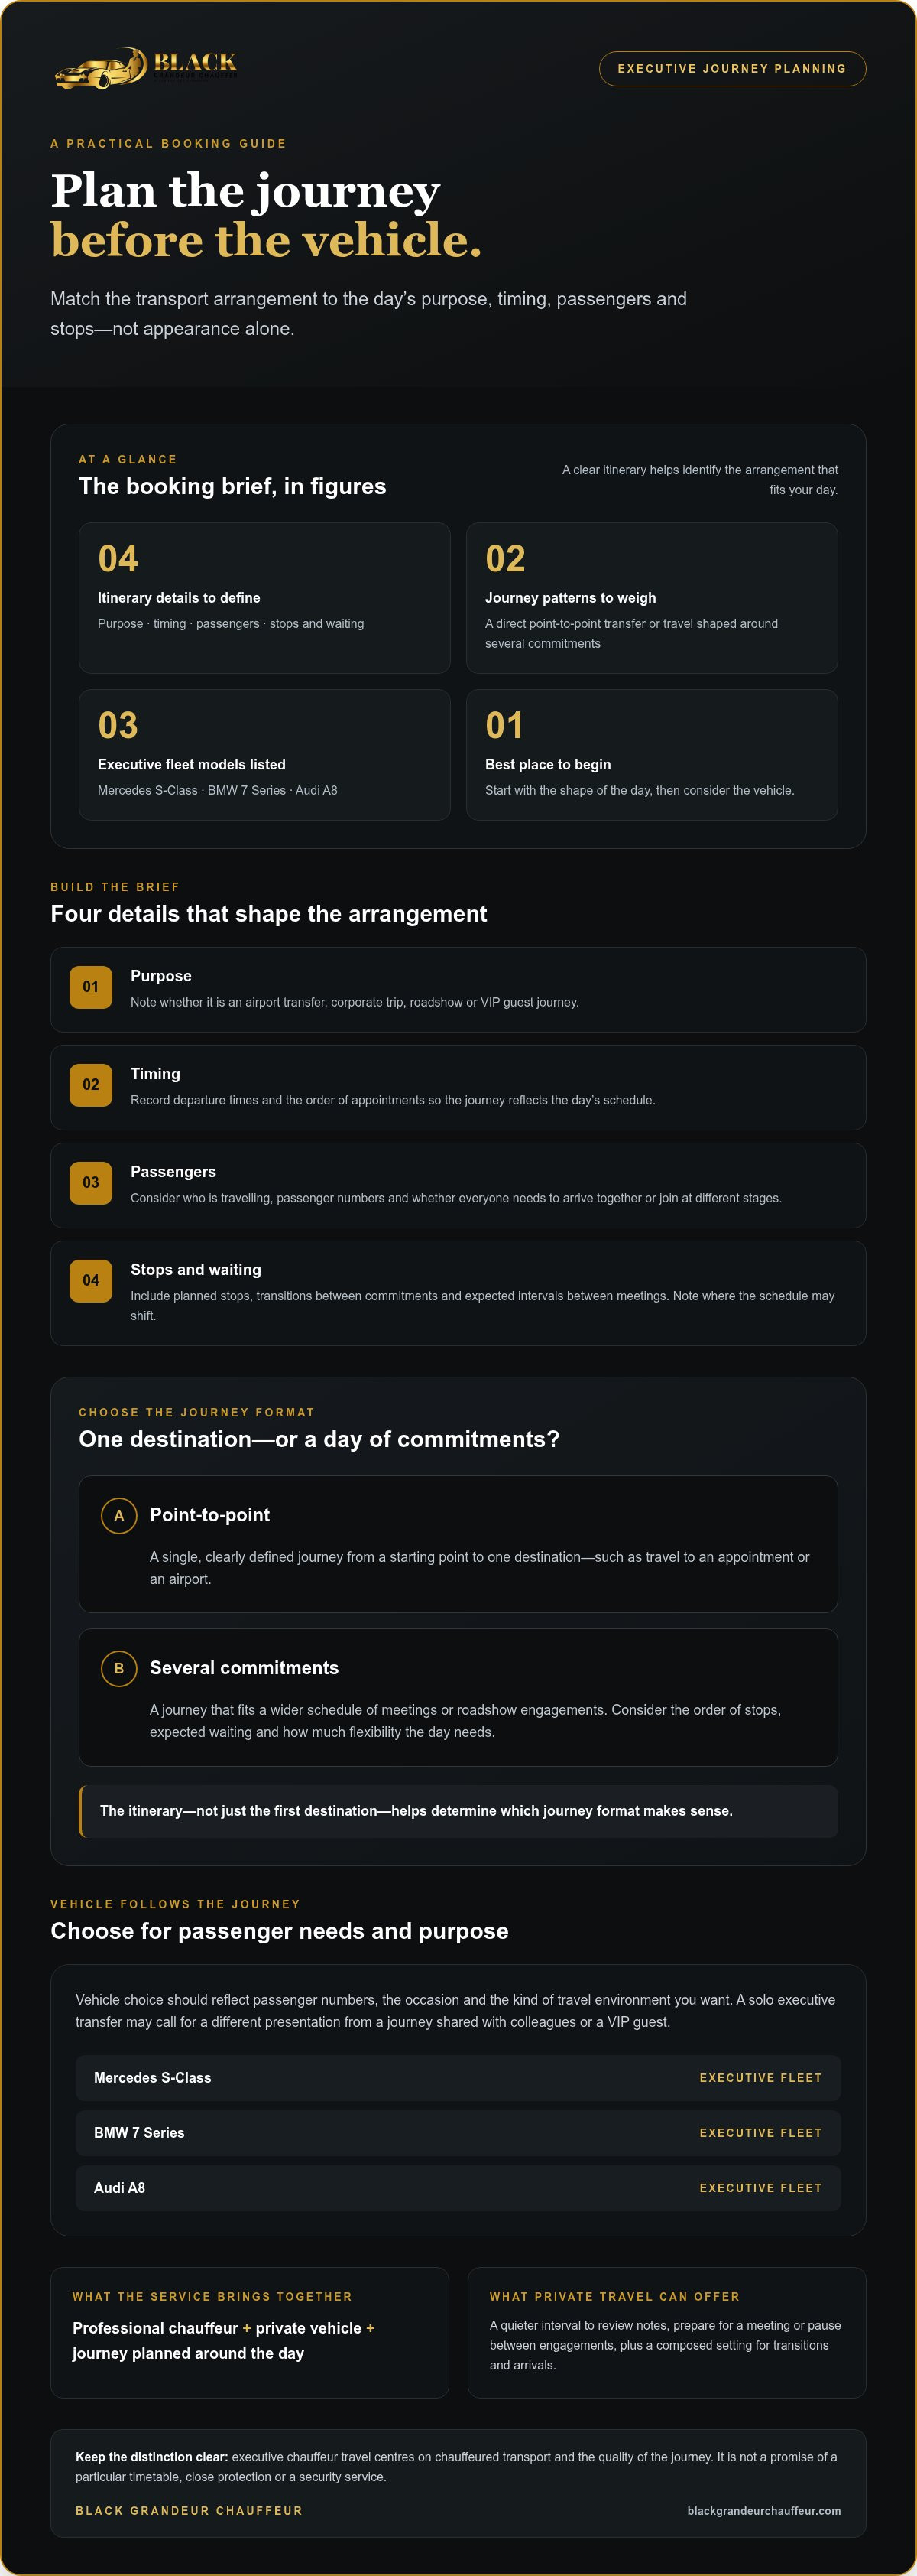The image size is (917, 2576).
Task: Select the Mercedes S-Class fleet row
Action: (458, 2078)
